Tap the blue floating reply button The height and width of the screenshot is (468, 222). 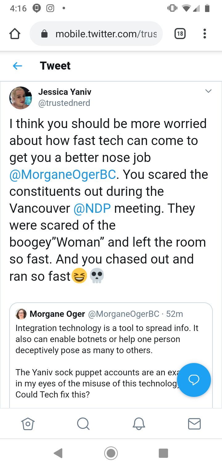coord(194,380)
